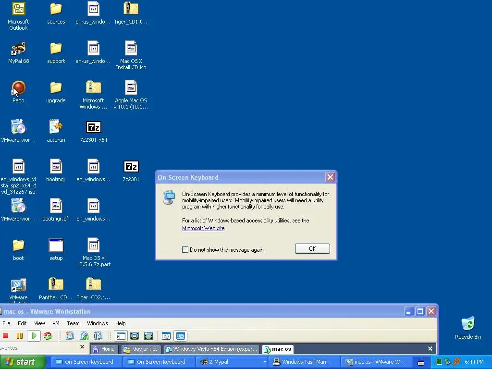Select the Mac OS X 10.5.6.7z.part file
Screen dimensions: 492x369
pyautogui.click(x=94, y=252)
